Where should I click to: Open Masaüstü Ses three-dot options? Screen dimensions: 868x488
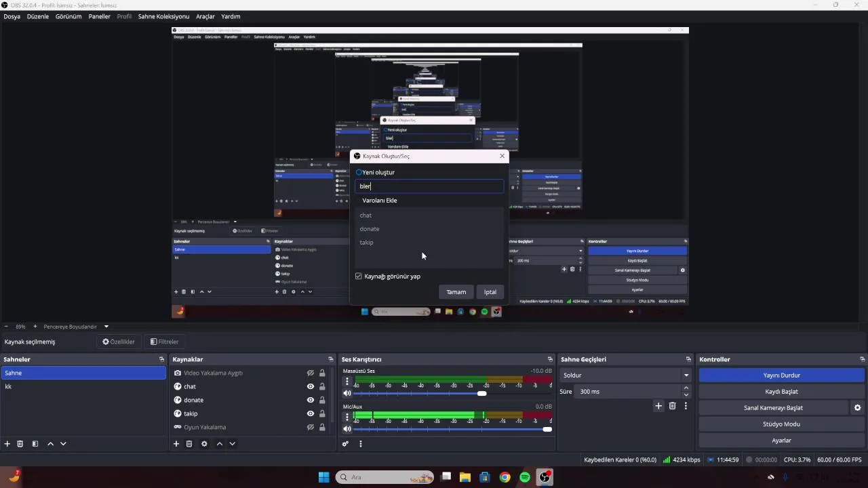click(x=347, y=381)
